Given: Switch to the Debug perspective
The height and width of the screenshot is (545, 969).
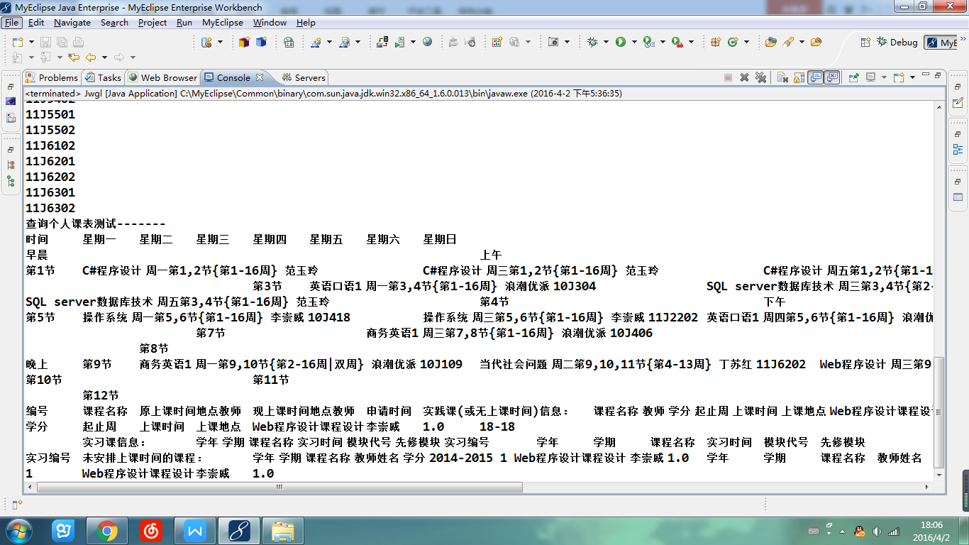Looking at the screenshot, I should point(897,42).
